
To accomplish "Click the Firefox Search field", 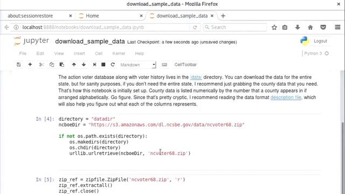I will point(235,27).
